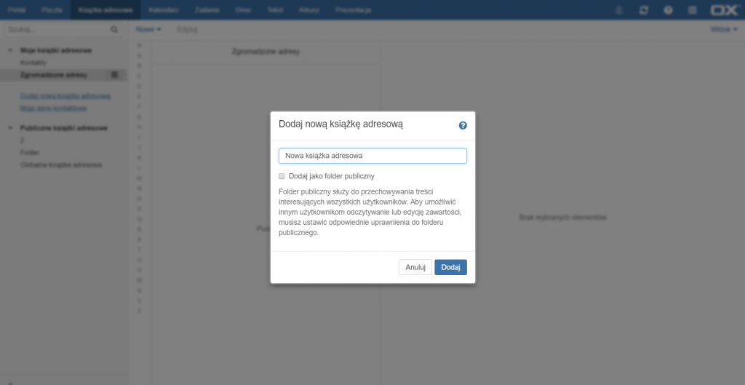Viewport: 745px width, 385px height.
Task: Click the notifications bell icon
Action: pos(619,10)
